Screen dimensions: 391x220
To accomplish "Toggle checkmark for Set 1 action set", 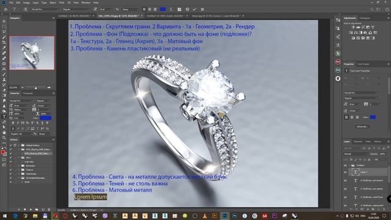I will pyautogui.click(x=11, y=158).
